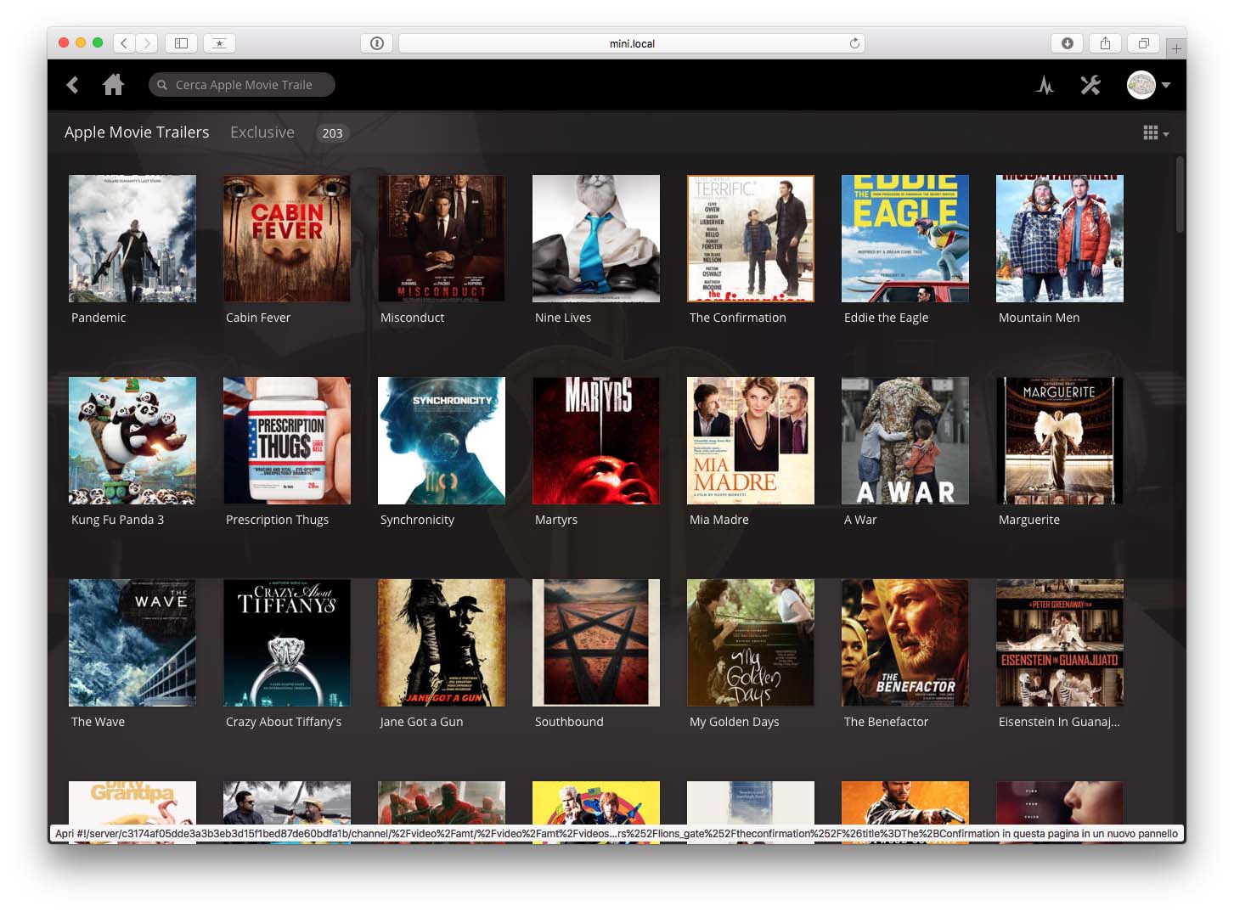The height and width of the screenshot is (912, 1234).
Task: Click the Safari forward navigation button
Action: point(147,43)
